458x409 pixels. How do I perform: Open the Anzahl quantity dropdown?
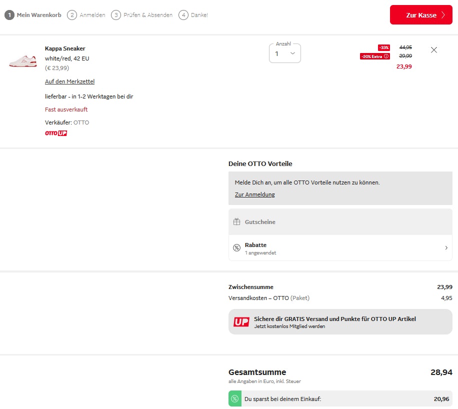tap(285, 53)
